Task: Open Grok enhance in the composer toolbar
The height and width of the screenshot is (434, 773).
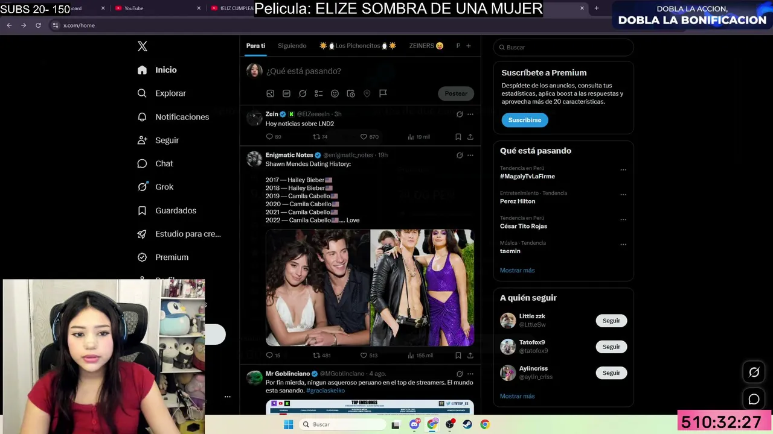Action: coord(303,93)
